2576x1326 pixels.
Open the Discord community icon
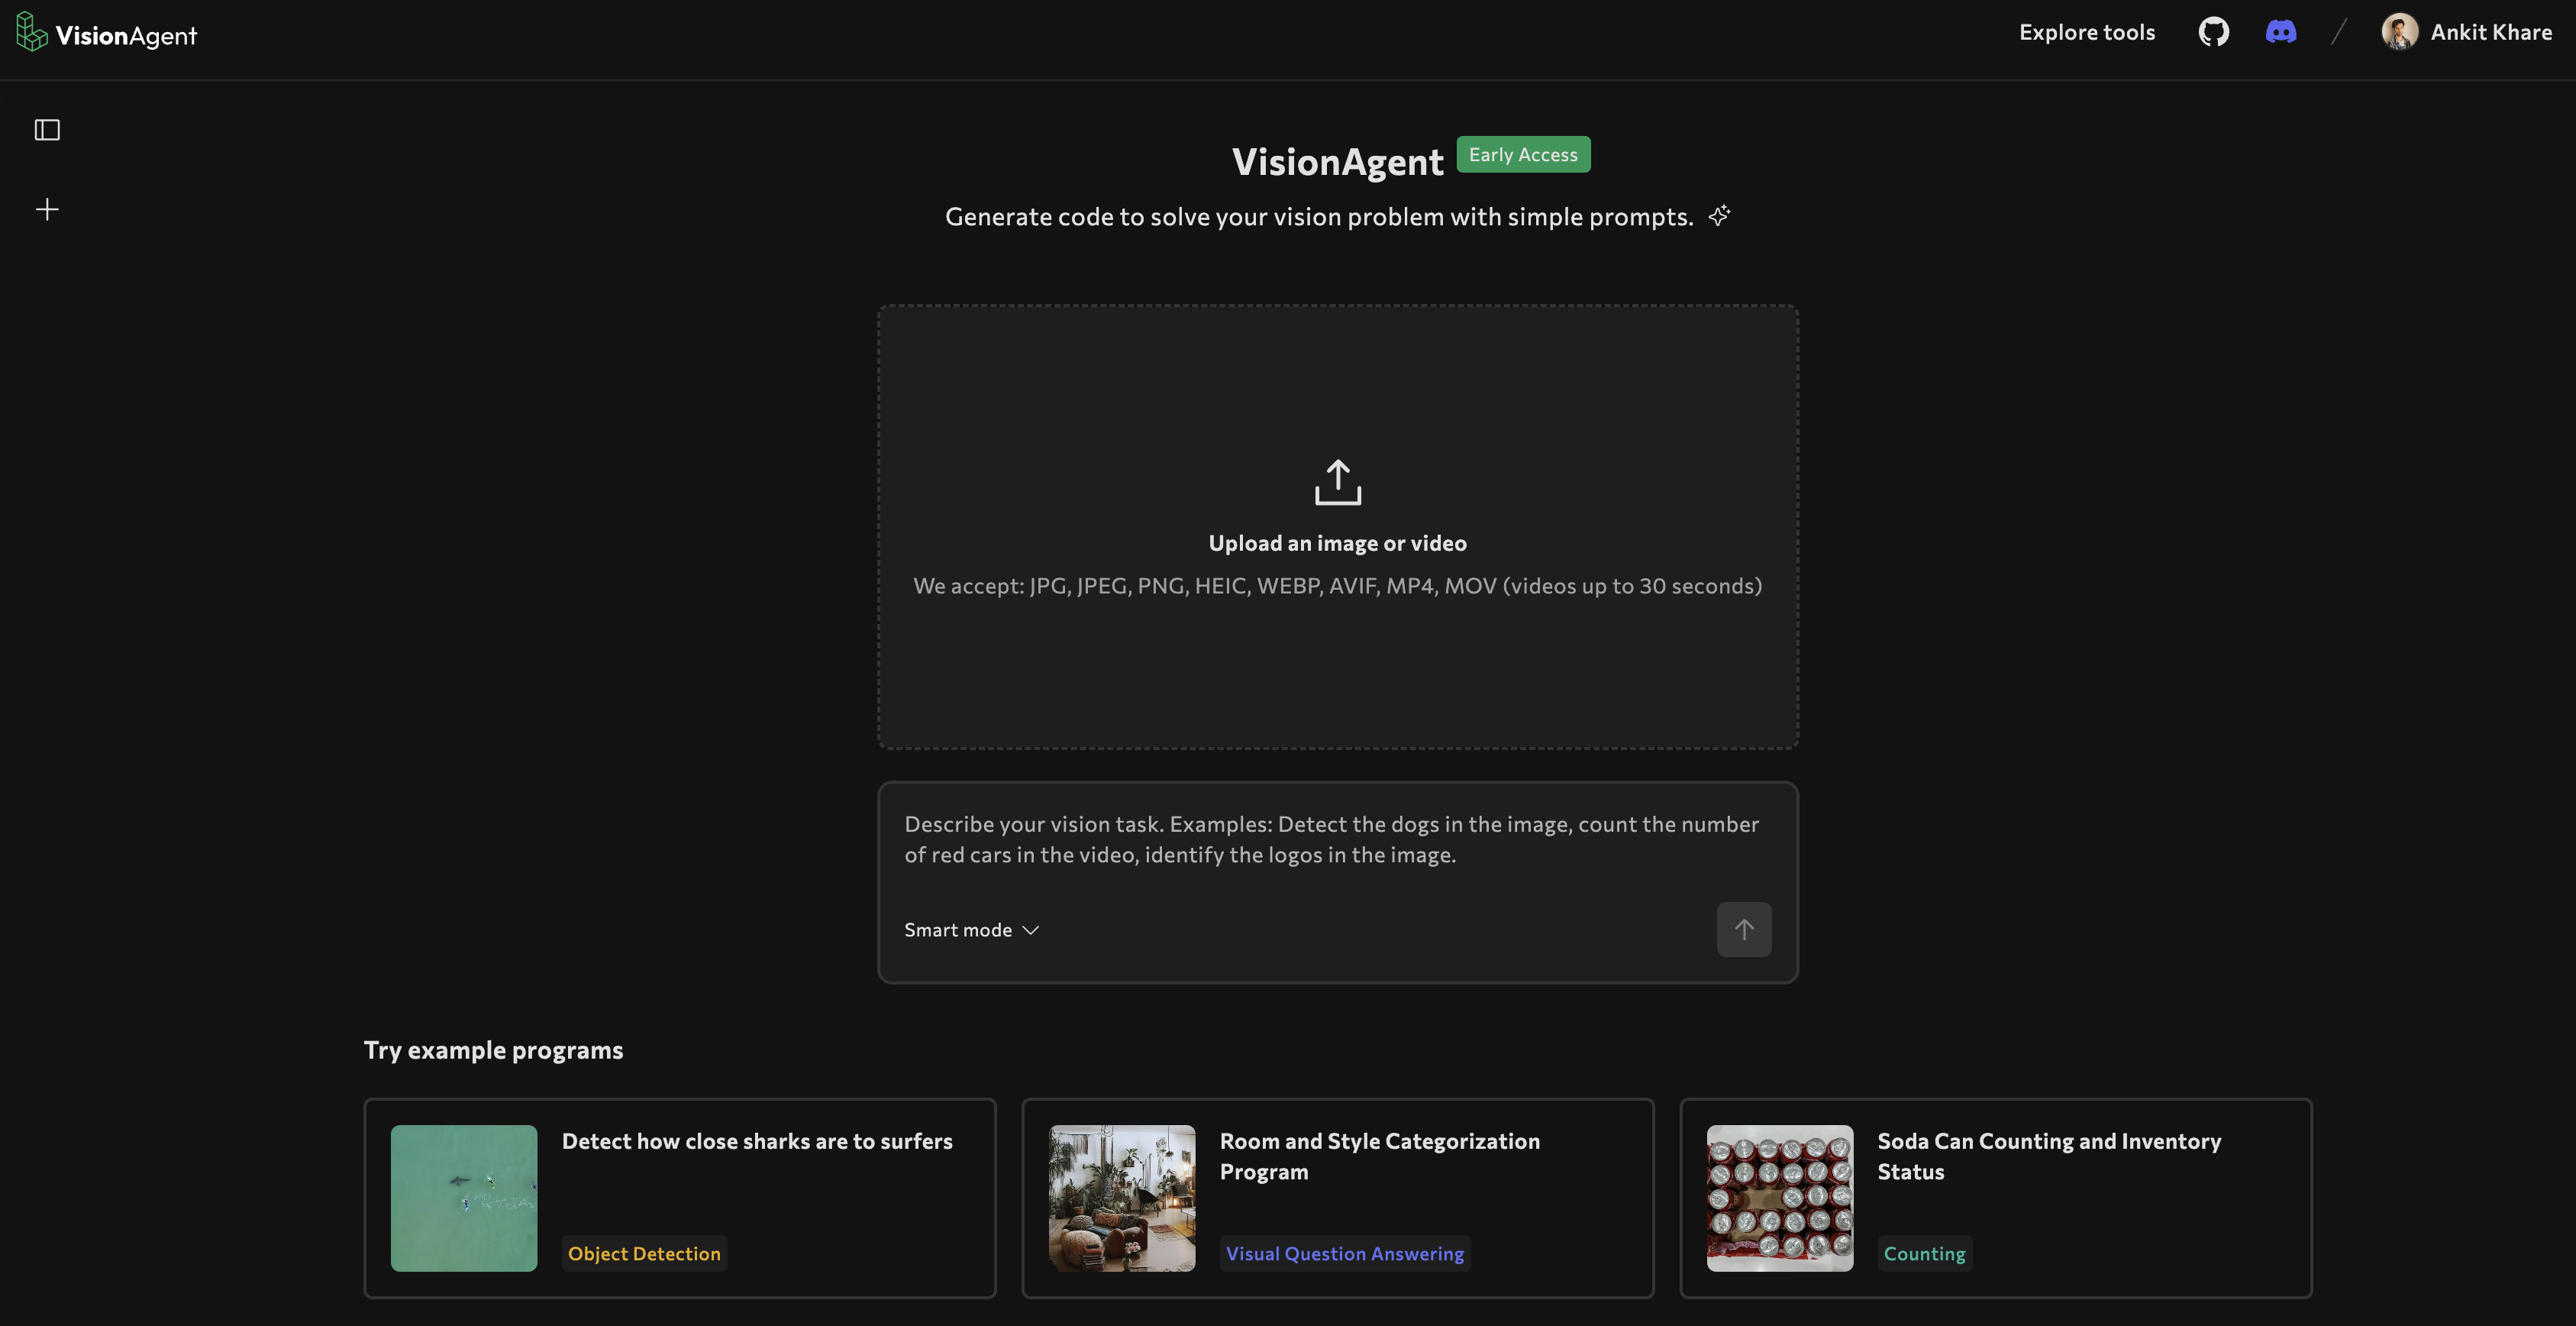pos(2280,32)
